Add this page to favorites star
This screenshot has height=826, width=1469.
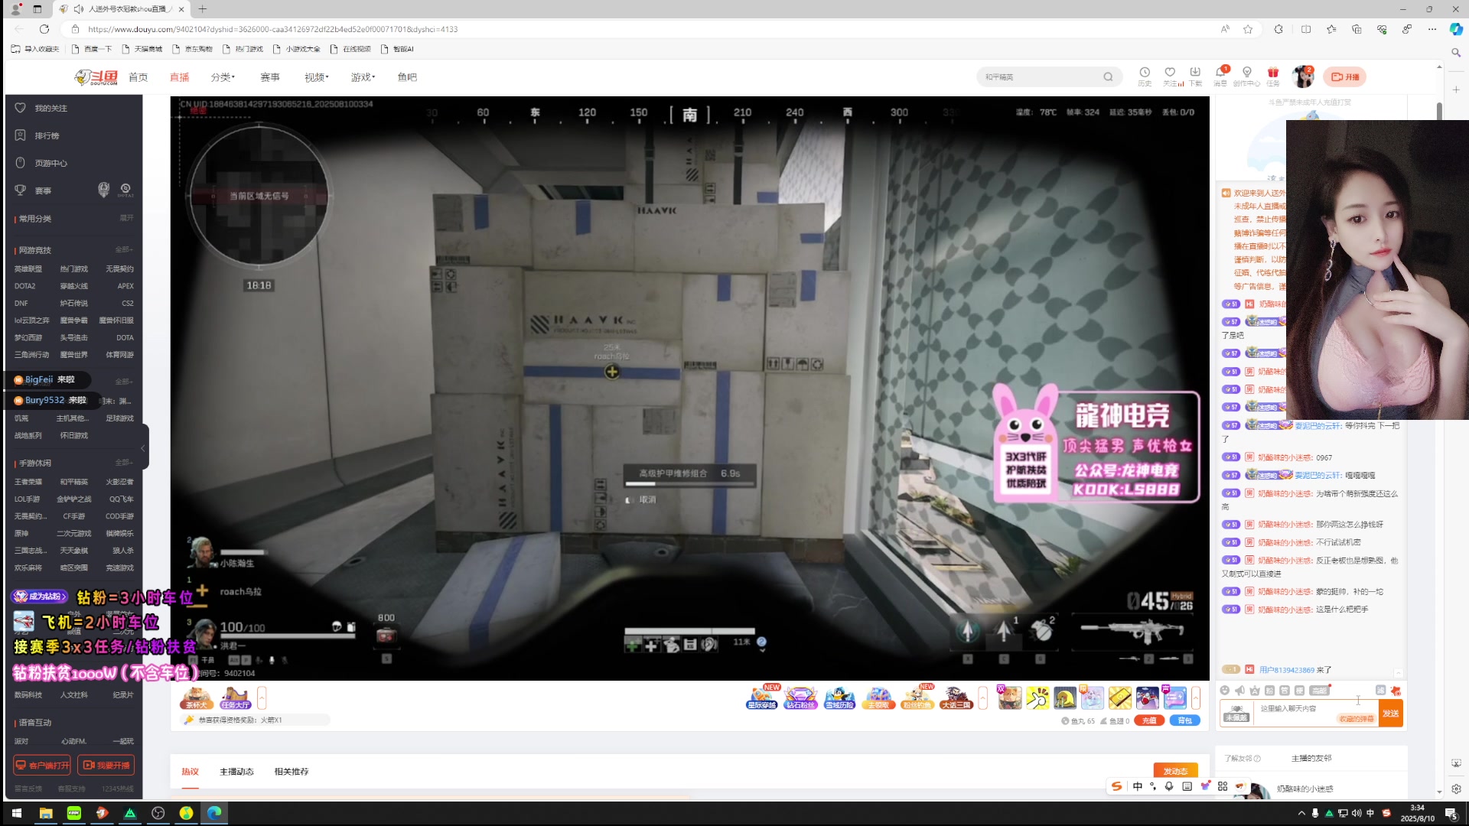pyautogui.click(x=1248, y=29)
